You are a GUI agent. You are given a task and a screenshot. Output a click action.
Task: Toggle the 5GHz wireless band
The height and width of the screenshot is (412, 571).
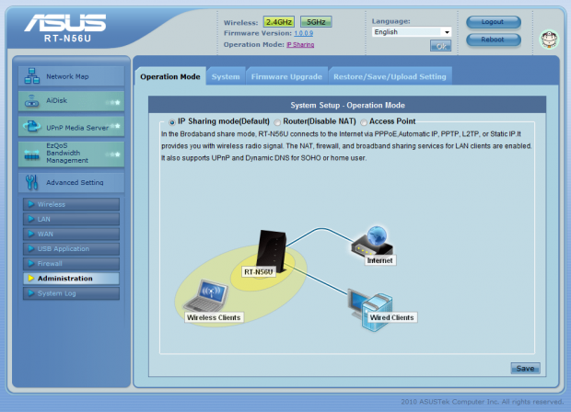tap(316, 22)
